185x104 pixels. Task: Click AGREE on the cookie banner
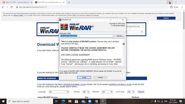coord(166,18)
